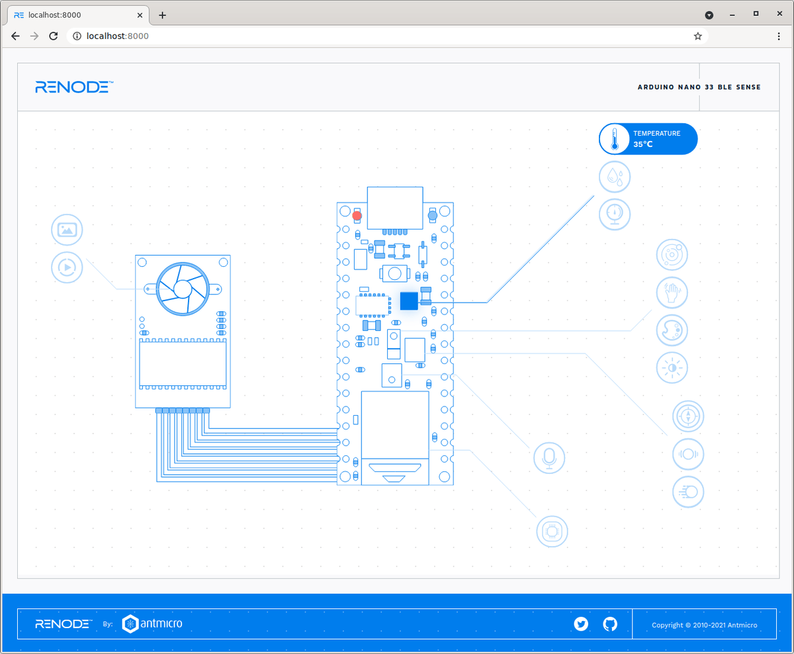Open the magnetometer compass icon
The image size is (794, 654).
(x=688, y=416)
